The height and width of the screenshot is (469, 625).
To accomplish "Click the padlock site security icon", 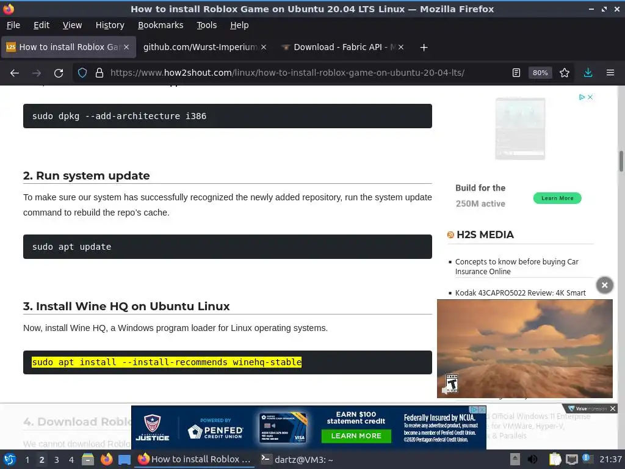I will click(99, 73).
